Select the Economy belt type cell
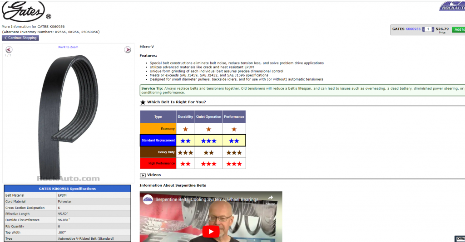This screenshot has height=242, width=465. pos(158,129)
